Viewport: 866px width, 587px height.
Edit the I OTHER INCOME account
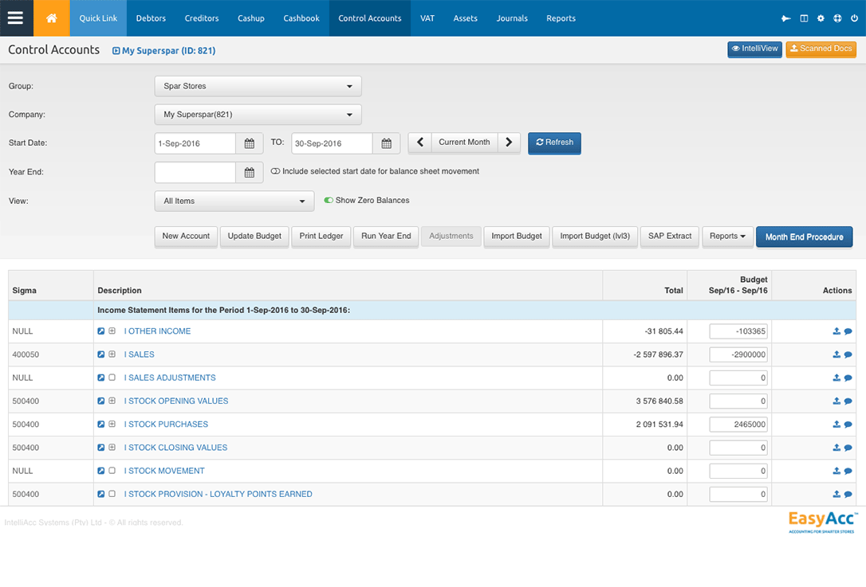(x=101, y=331)
